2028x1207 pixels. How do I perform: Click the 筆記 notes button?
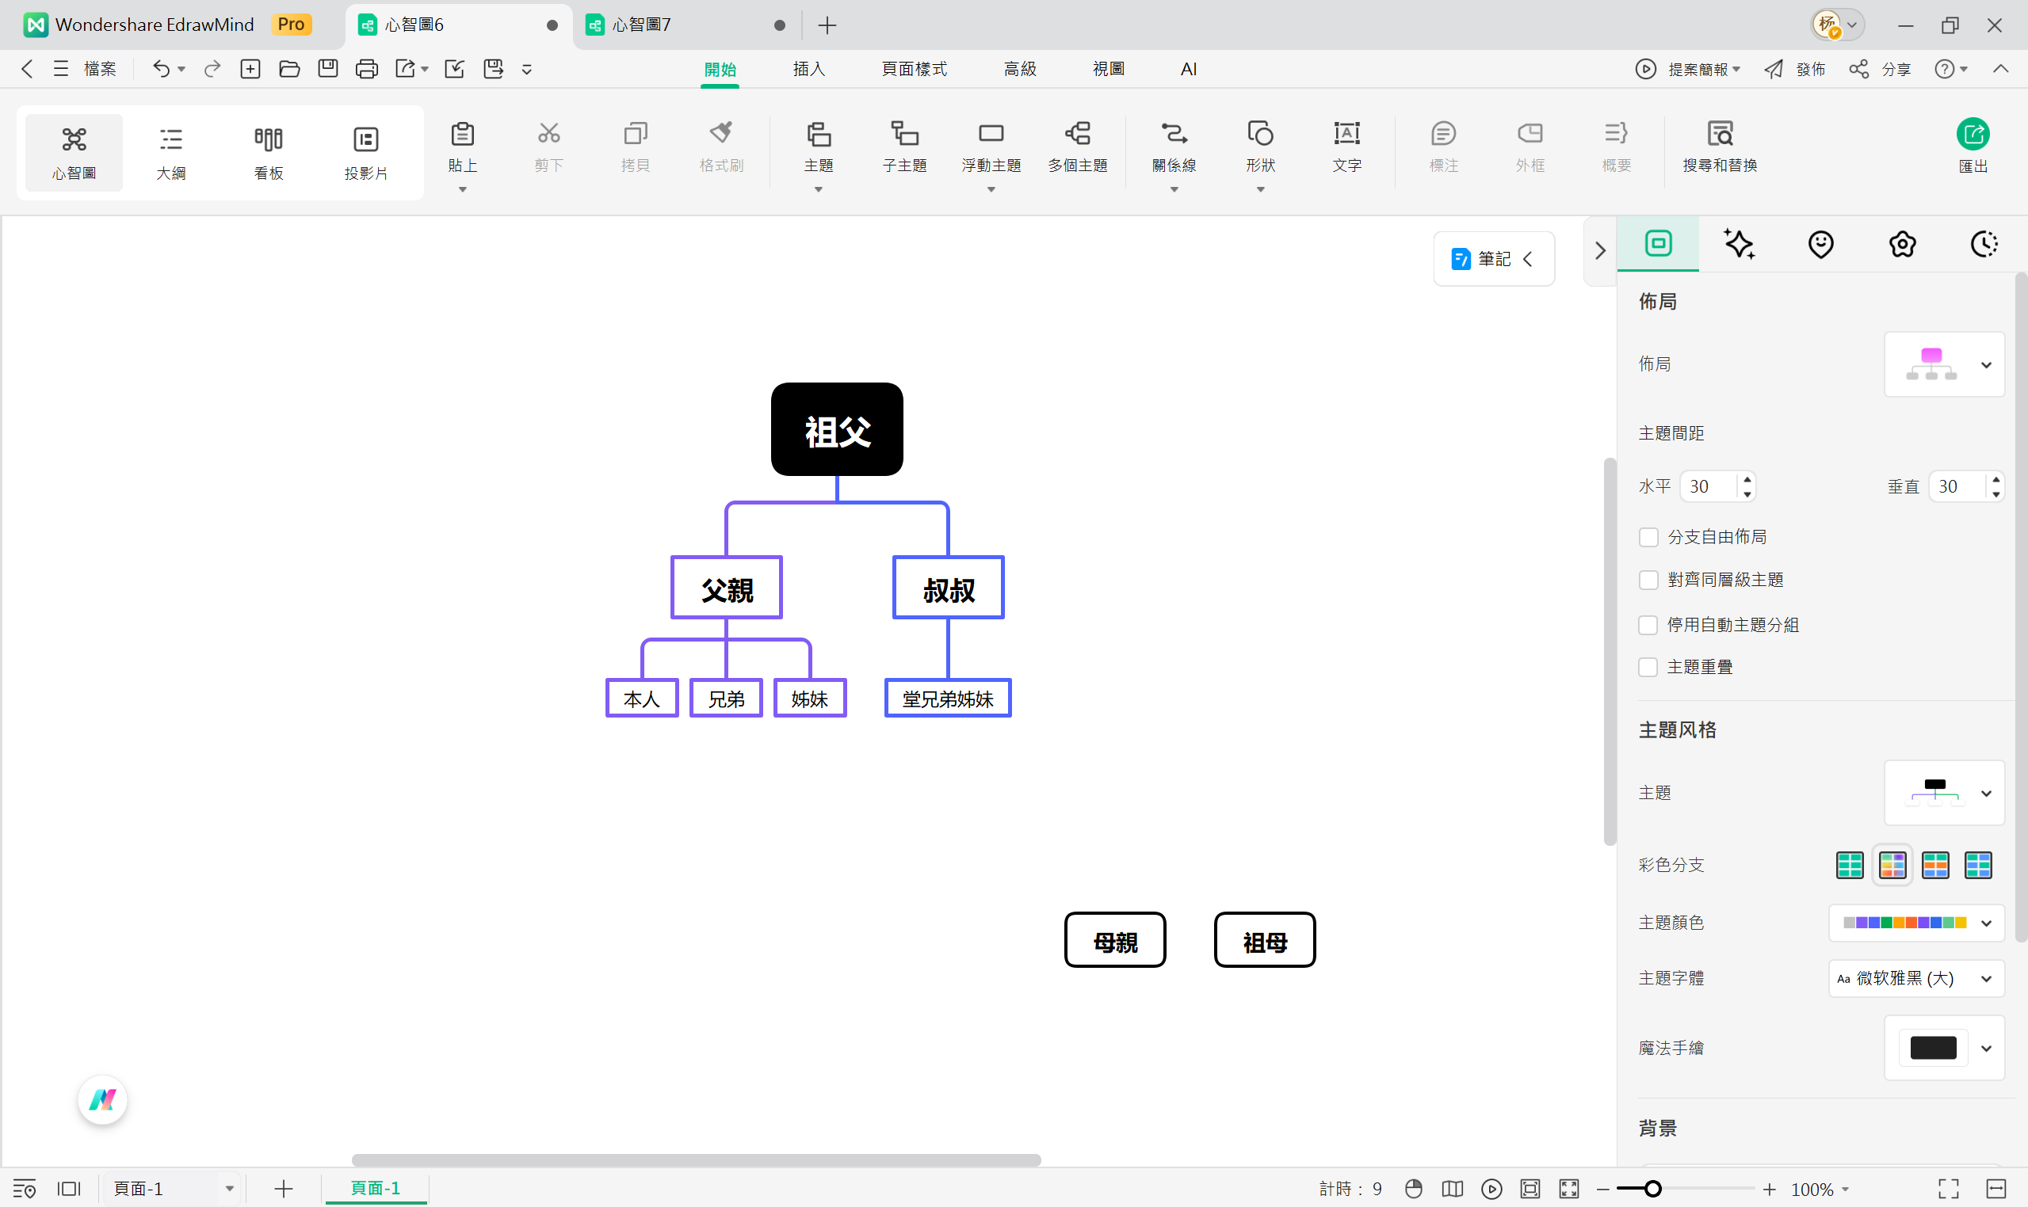[x=1492, y=259]
